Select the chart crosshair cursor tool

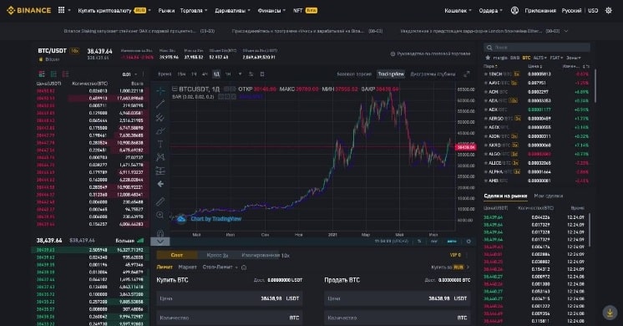pos(160,90)
